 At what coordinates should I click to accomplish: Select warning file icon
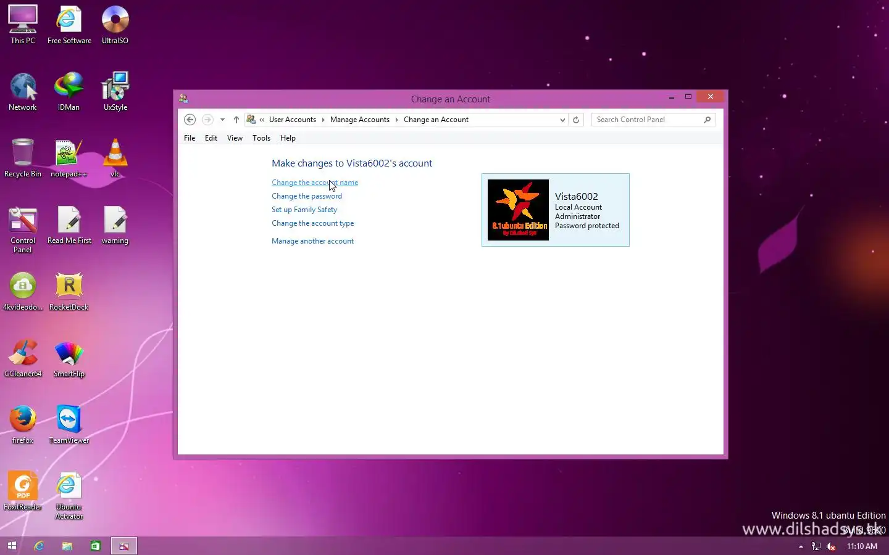115,225
